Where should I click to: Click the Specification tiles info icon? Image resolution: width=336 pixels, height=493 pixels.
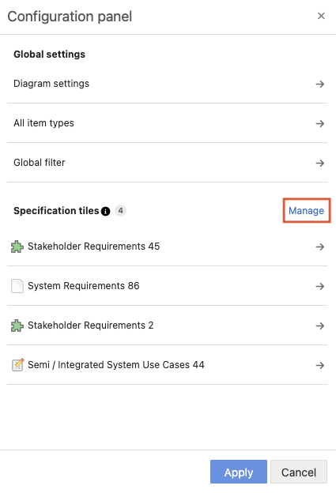(105, 211)
